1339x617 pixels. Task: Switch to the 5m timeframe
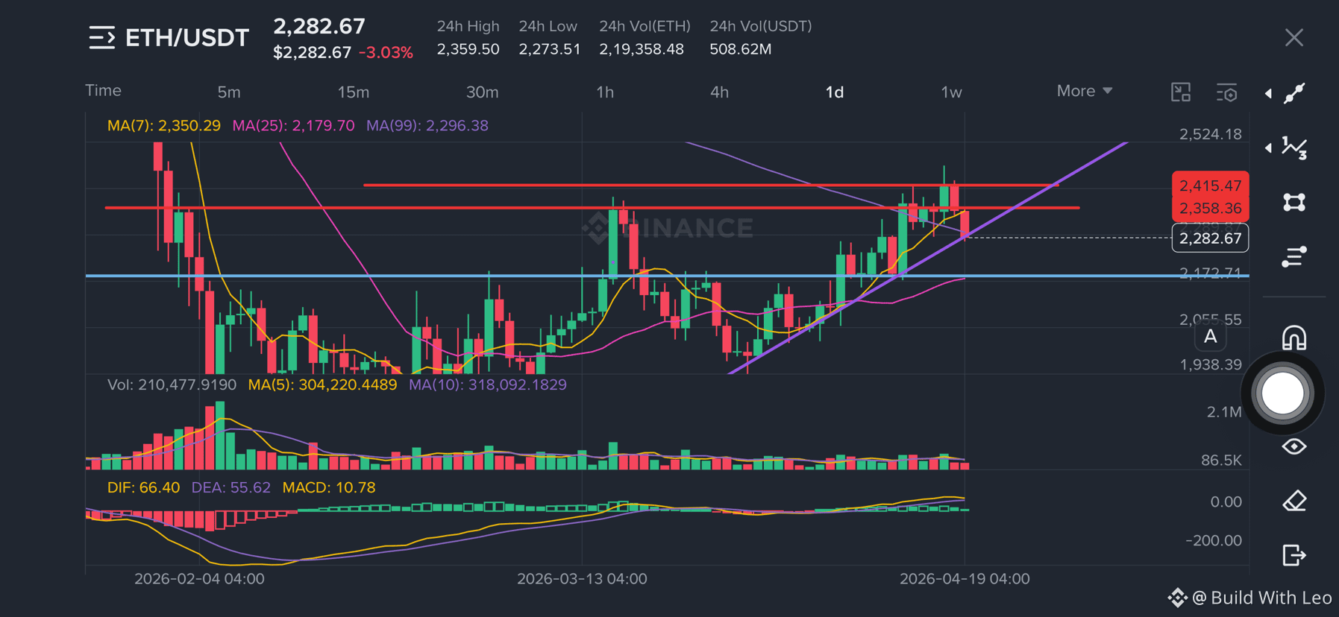coord(229,92)
